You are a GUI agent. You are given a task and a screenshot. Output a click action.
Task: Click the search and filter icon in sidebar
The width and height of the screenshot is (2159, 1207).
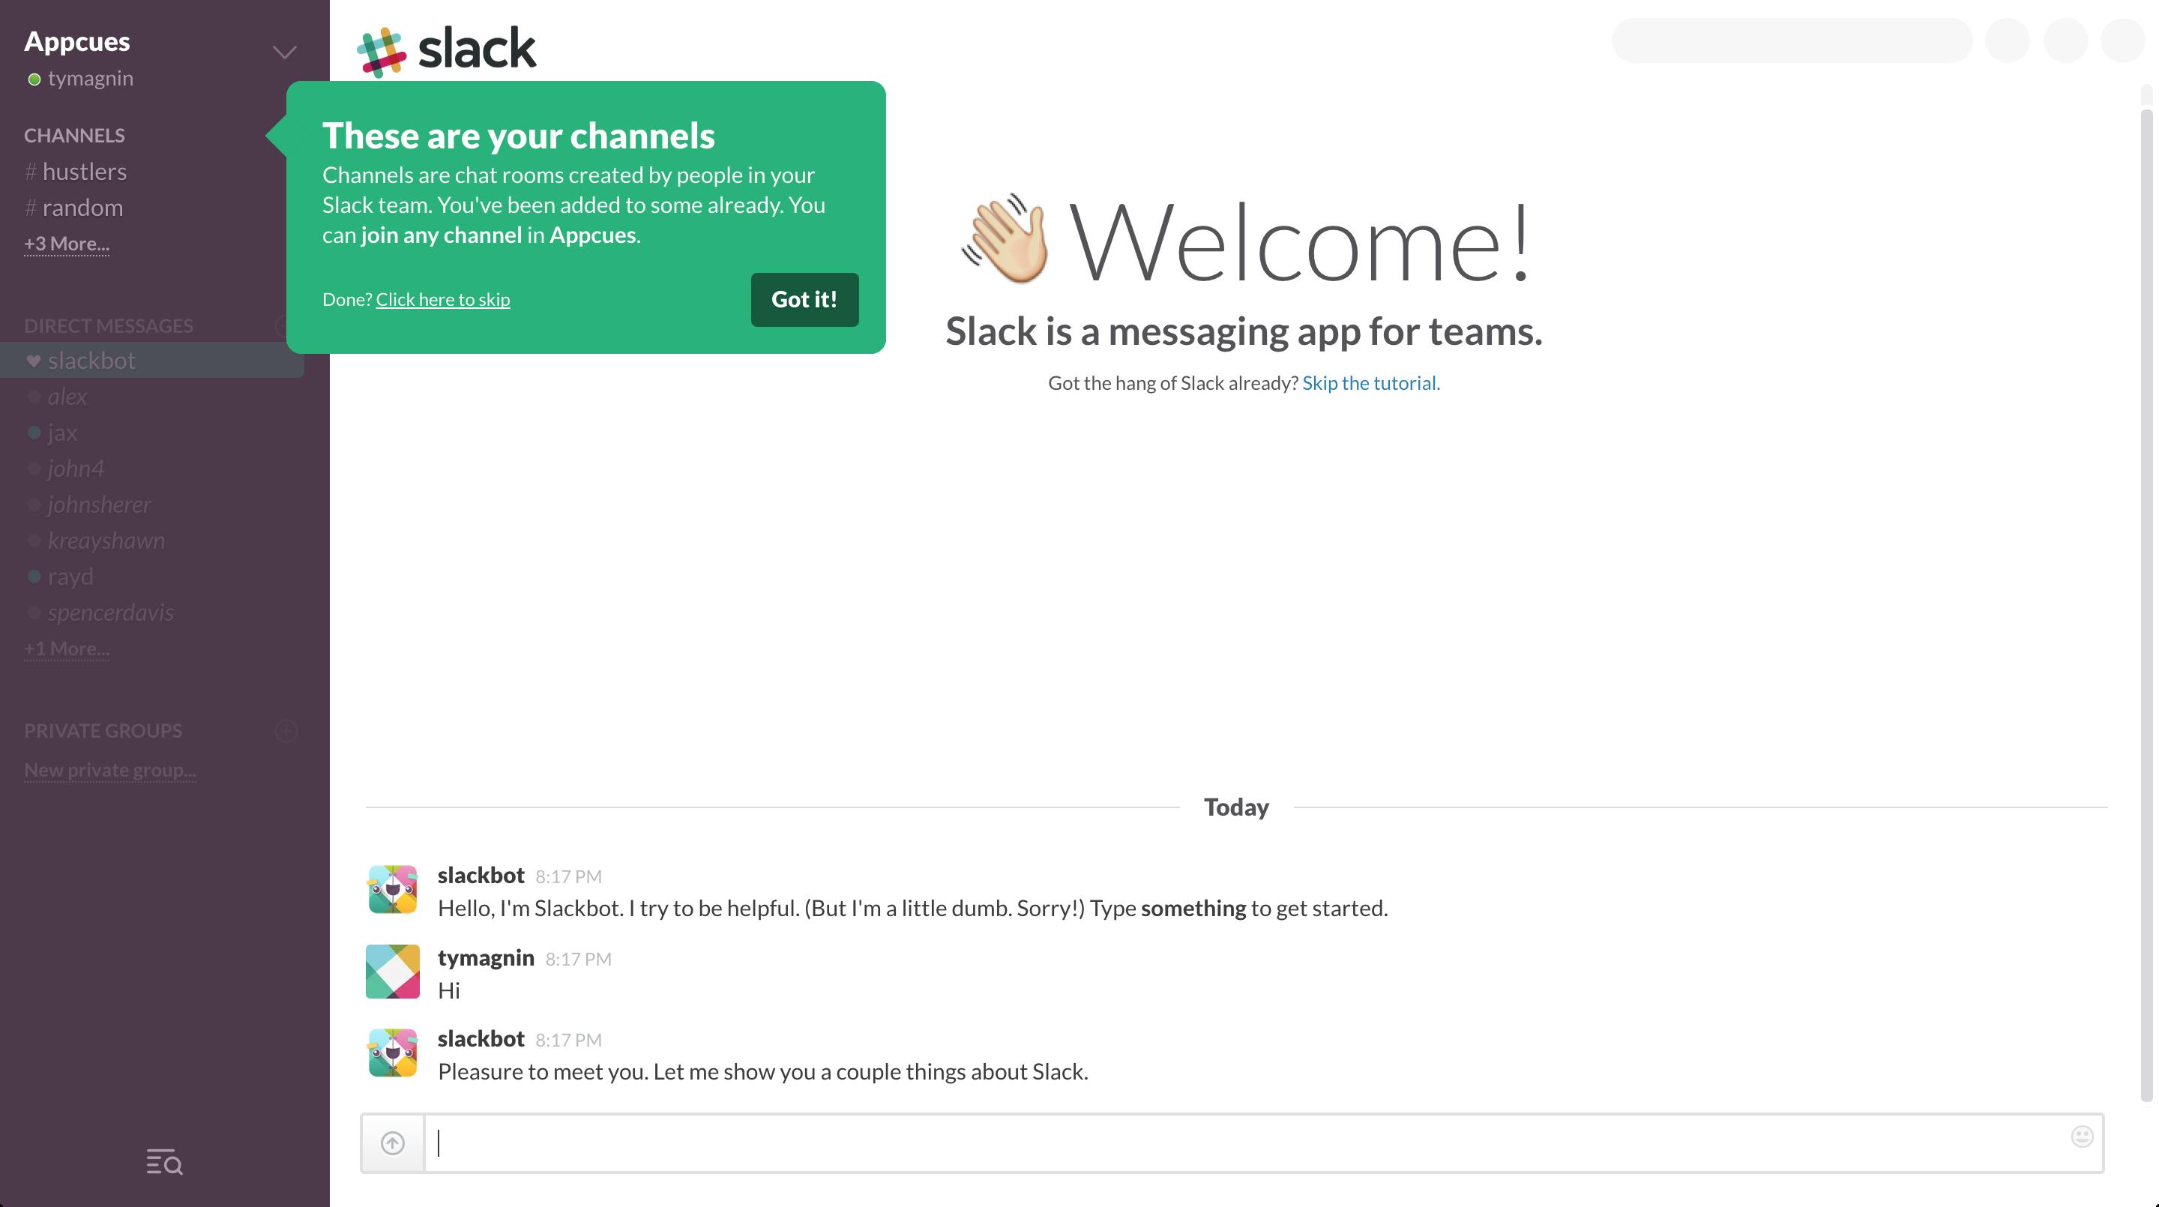[x=163, y=1161]
